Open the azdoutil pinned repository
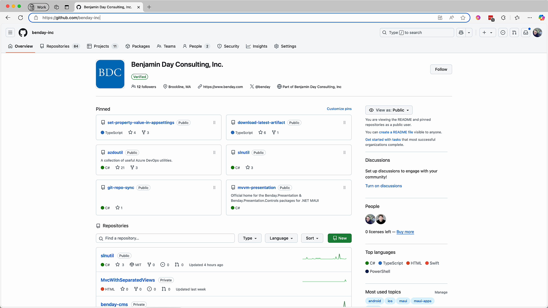 coord(115,153)
